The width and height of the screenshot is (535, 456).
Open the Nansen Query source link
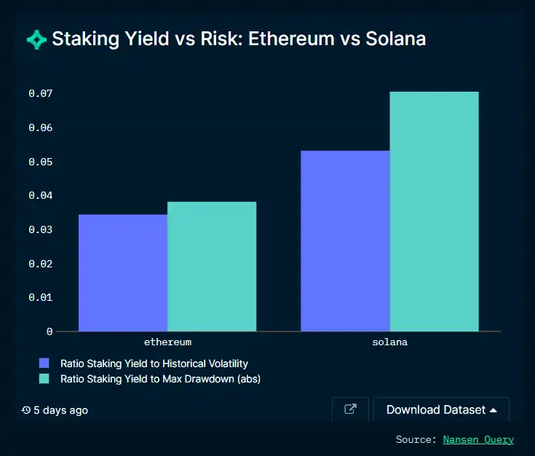tap(478, 439)
